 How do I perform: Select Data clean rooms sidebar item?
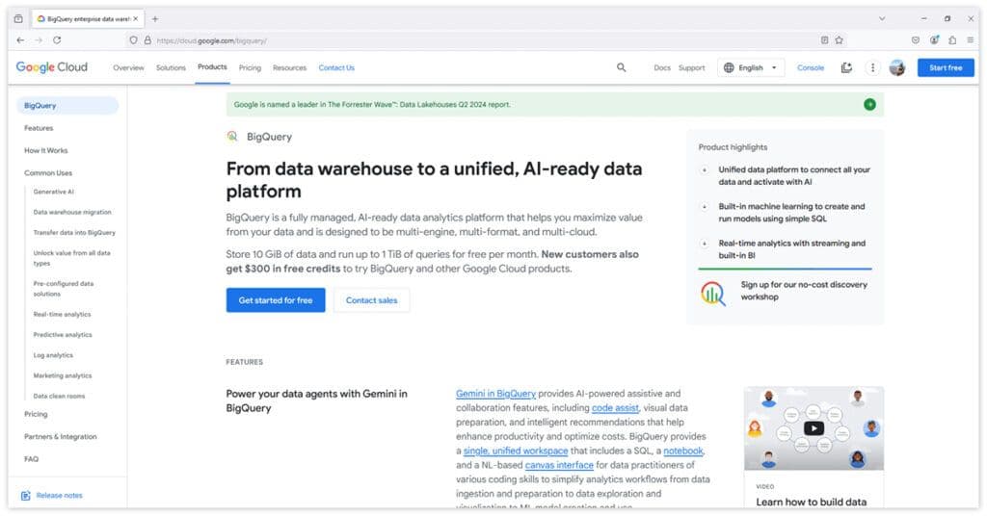coord(59,396)
